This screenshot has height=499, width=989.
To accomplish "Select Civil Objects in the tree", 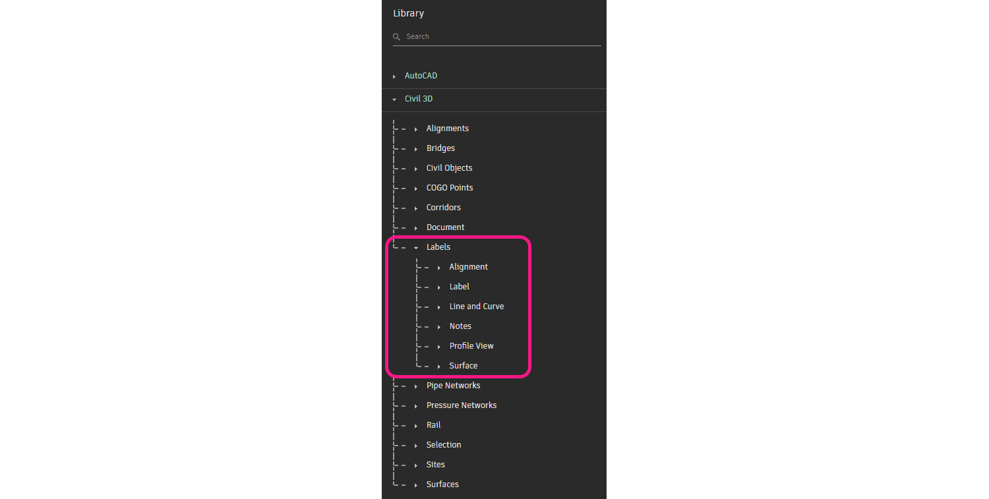I will coord(449,168).
